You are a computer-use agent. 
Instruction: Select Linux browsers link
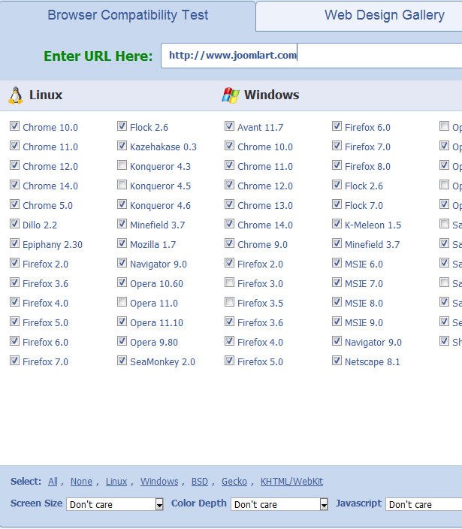click(116, 482)
